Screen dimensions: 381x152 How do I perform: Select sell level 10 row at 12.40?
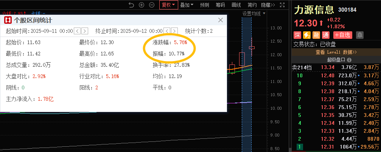336,76
